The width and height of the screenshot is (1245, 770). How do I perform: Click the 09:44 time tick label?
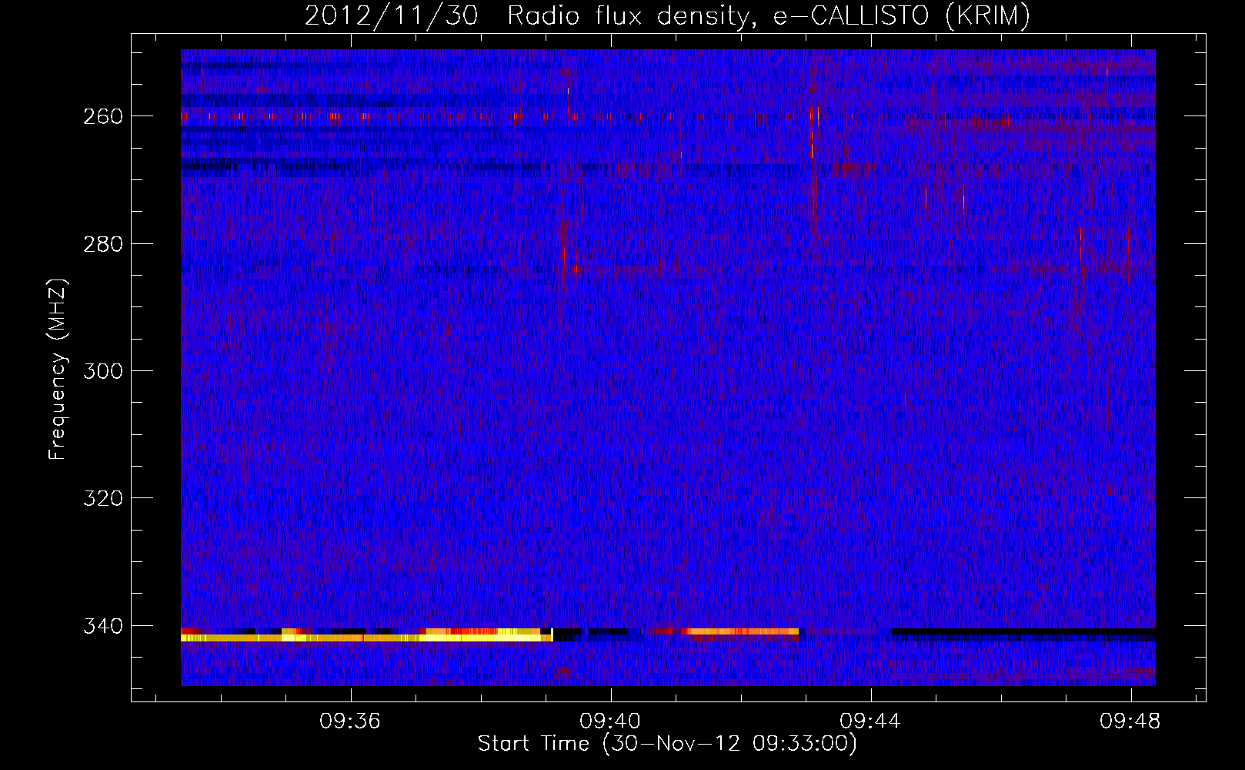tap(870, 721)
